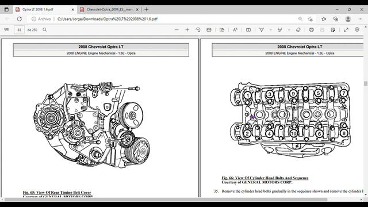
Task: Click the cylinder head bolts sequence figure
Action: (x=290, y=120)
